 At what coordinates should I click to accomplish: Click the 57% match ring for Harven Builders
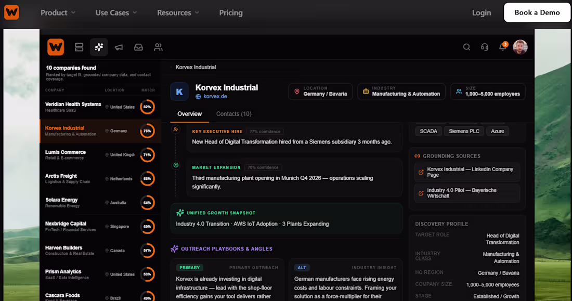(147, 250)
